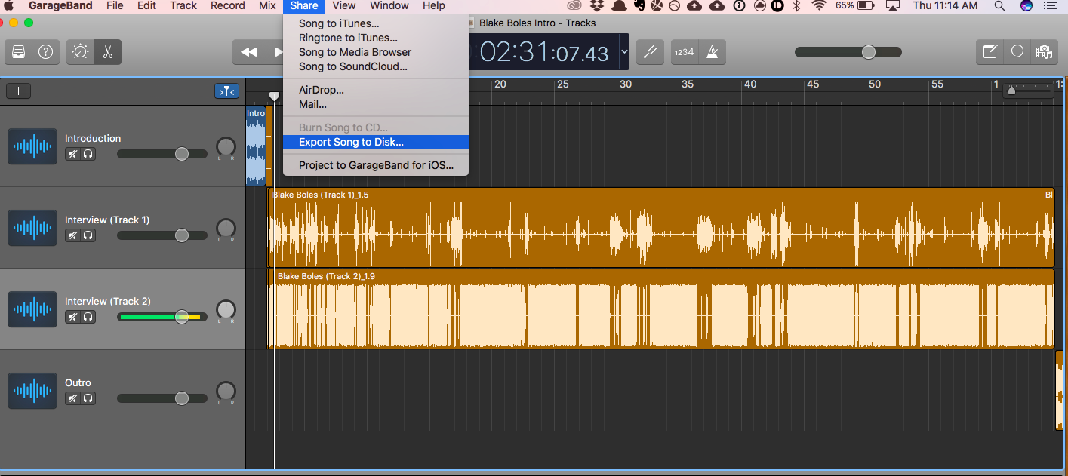Solo the Outro track with headphones
Screen dimensions: 1068x476
click(x=88, y=398)
